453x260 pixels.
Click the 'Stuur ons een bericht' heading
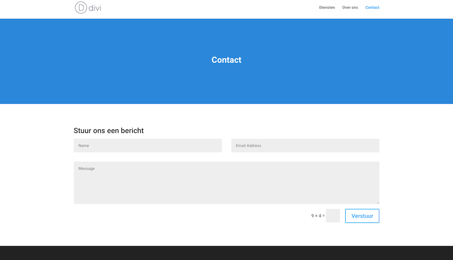pyautogui.click(x=109, y=131)
